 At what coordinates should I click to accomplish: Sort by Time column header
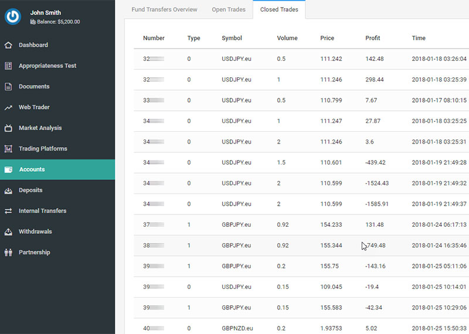[419, 38]
